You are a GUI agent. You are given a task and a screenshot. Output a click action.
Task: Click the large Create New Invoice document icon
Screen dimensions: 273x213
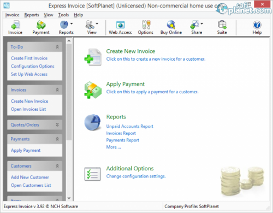coord(93,57)
